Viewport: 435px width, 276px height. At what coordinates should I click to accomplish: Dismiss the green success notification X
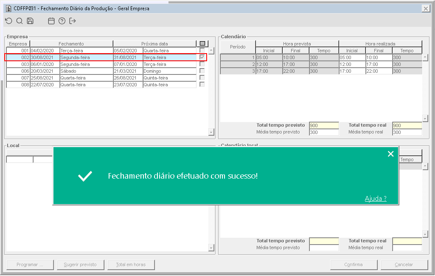tap(390, 154)
